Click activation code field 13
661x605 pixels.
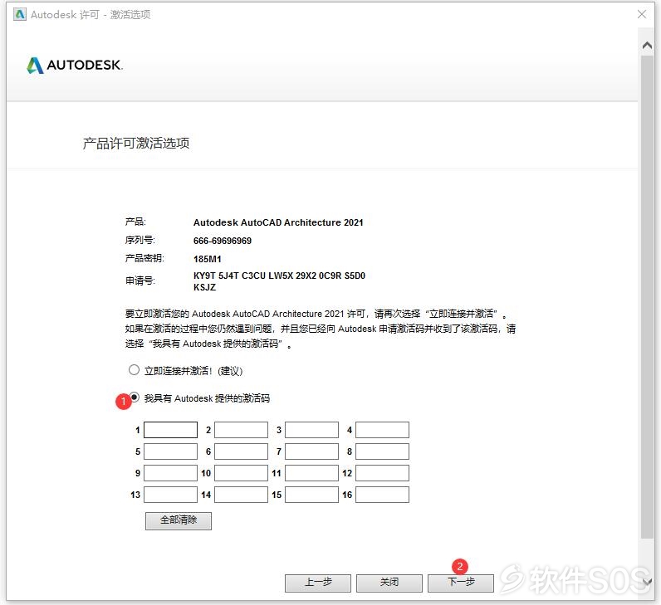point(171,495)
